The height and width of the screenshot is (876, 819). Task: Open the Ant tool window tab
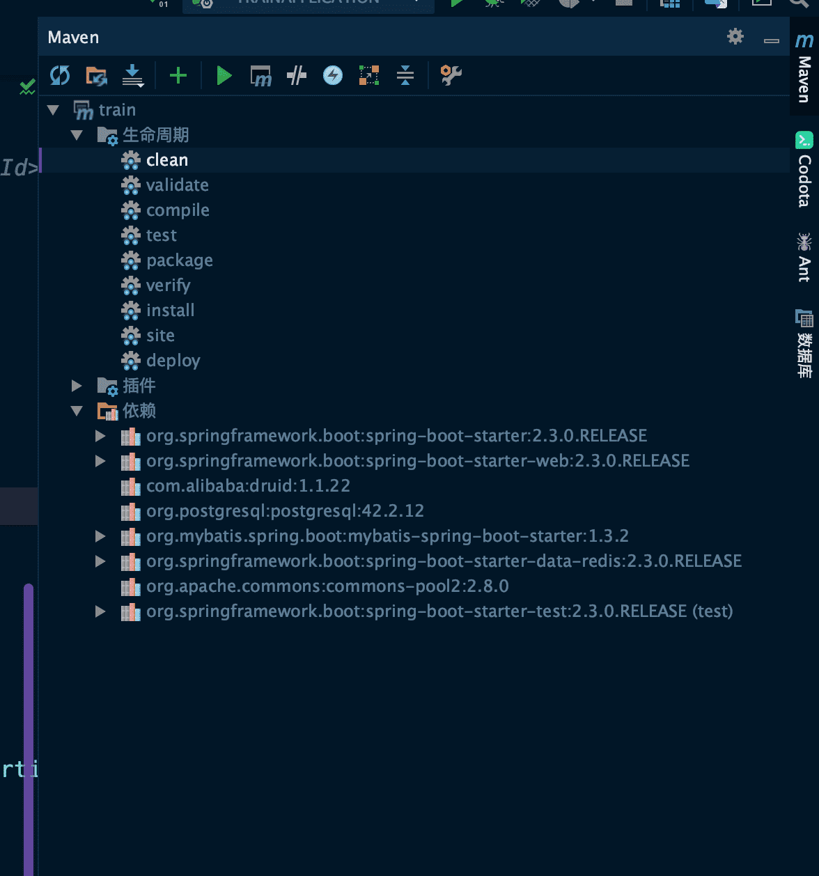coord(804,258)
